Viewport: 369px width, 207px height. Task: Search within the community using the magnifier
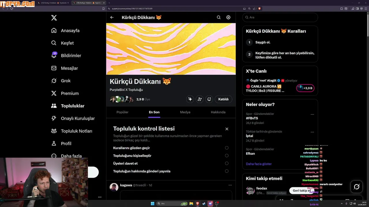(219, 17)
